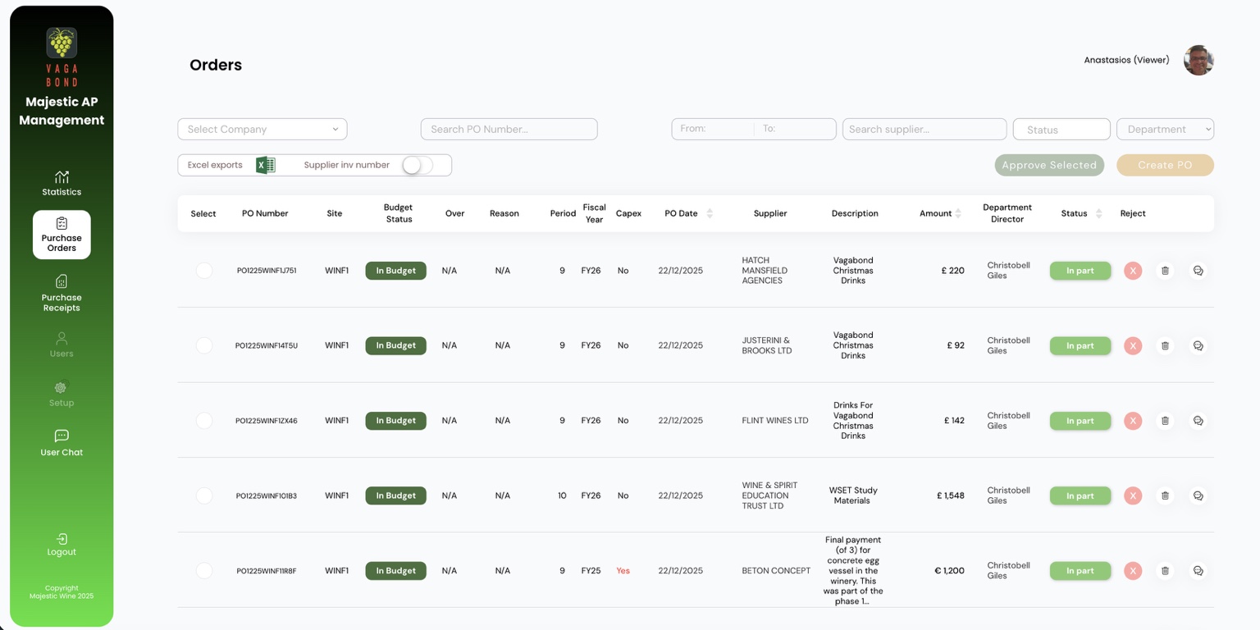The width and height of the screenshot is (1260, 630).
Task: Export orders with the Excel icon
Action: (x=265, y=165)
